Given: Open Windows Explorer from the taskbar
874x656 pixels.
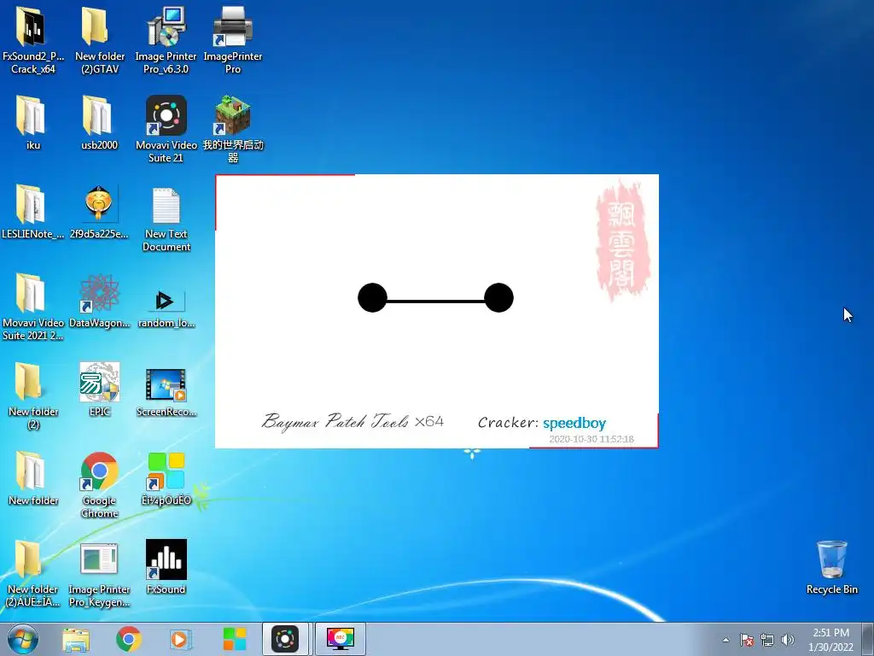Looking at the screenshot, I should point(76,639).
